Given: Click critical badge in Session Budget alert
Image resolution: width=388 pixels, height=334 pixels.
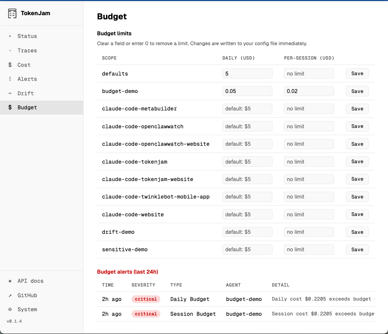Looking at the screenshot, I should 146,314.
